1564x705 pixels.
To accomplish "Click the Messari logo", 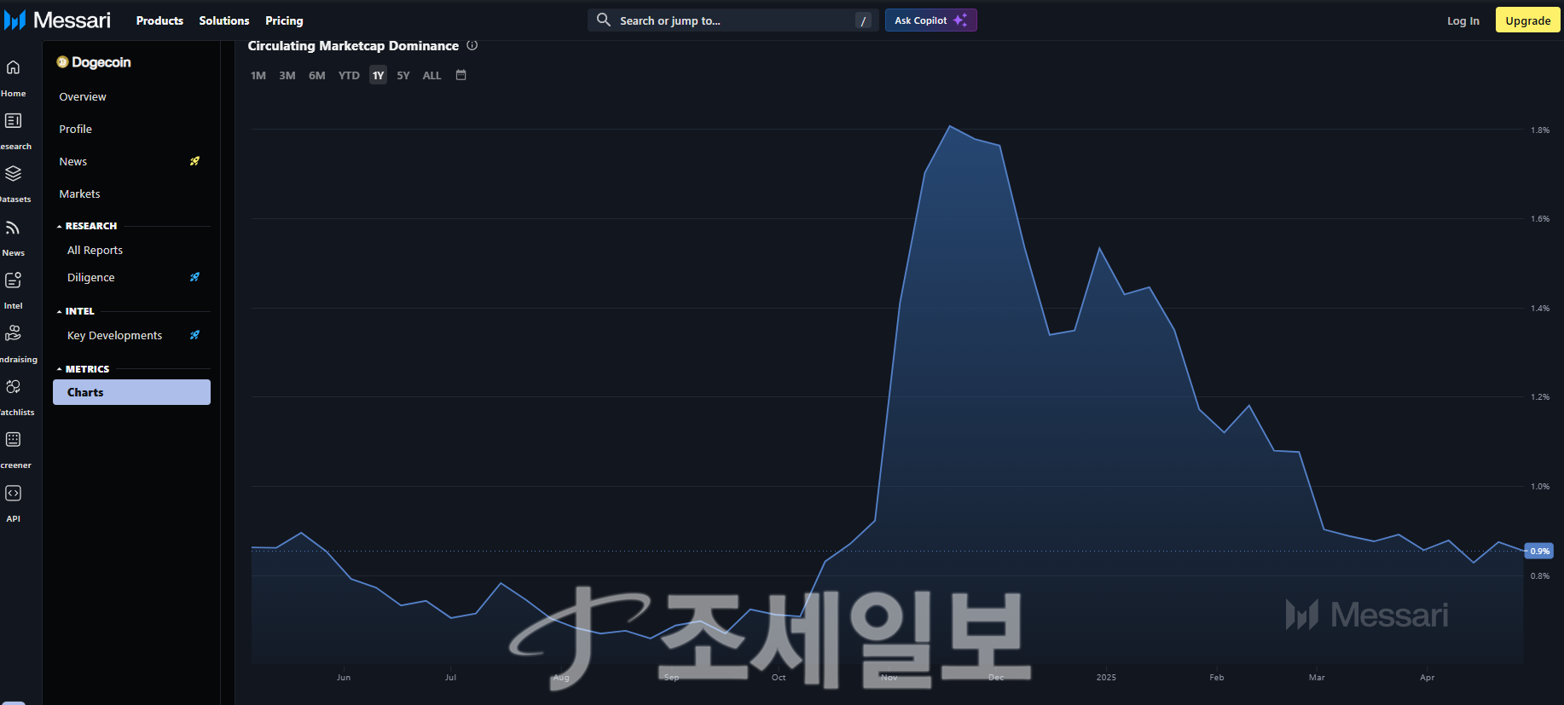I will [57, 20].
